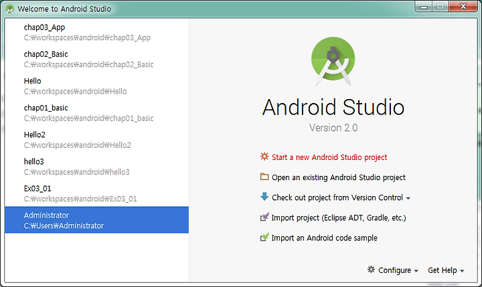Click path ending in android\Hello2

click(78, 145)
